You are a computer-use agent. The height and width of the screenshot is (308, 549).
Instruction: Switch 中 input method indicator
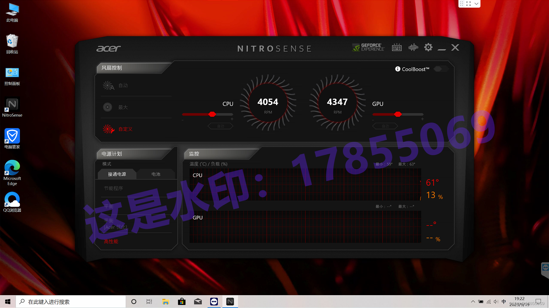pos(504,302)
